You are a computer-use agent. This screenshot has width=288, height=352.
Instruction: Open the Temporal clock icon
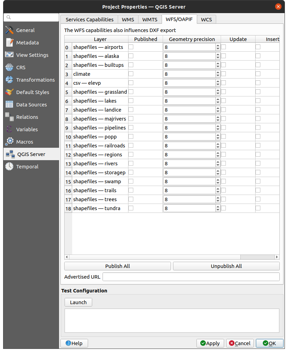click(x=10, y=167)
